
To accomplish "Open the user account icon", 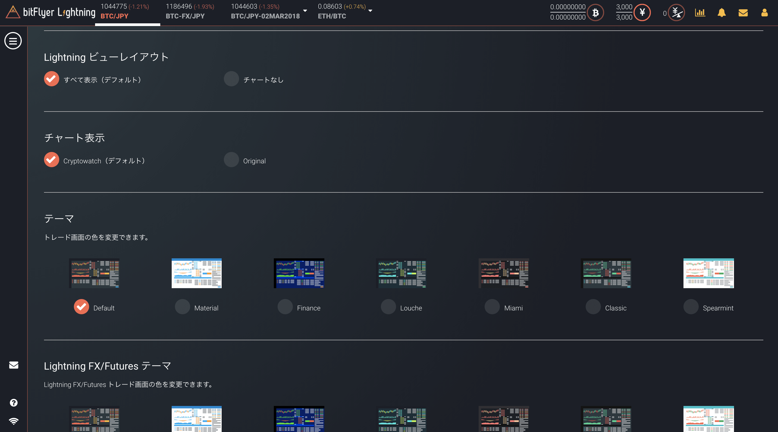I will point(764,12).
